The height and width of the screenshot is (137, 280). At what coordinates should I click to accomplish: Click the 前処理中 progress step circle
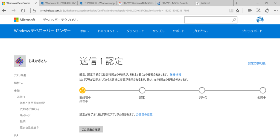tap(82, 90)
